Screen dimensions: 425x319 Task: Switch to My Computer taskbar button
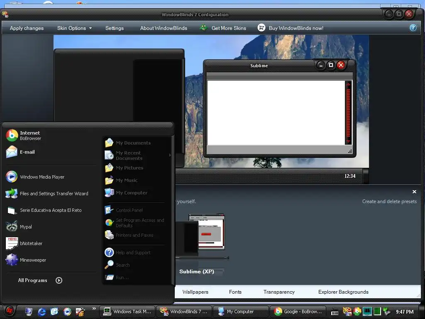(241, 312)
